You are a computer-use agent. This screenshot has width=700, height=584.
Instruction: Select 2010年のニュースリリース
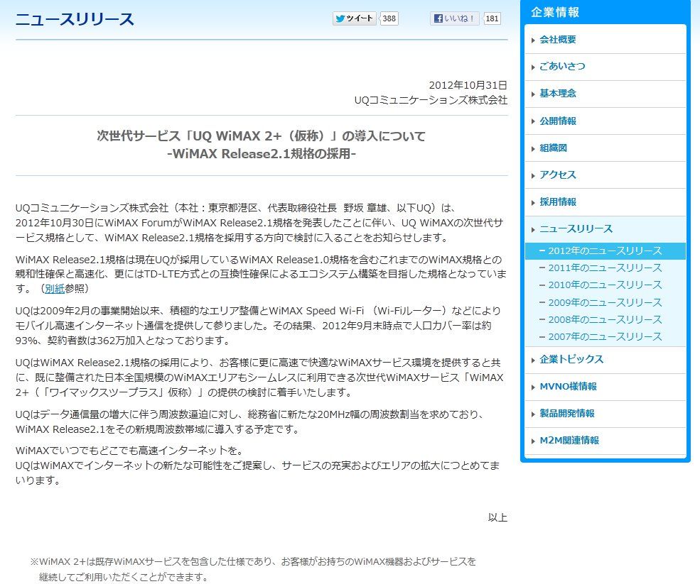click(x=605, y=285)
